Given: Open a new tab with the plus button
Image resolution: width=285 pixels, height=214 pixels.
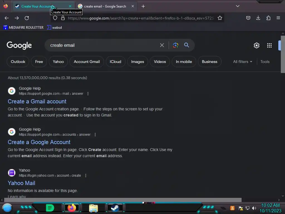Looking at the screenshot, I should pyautogui.click(x=143, y=6).
